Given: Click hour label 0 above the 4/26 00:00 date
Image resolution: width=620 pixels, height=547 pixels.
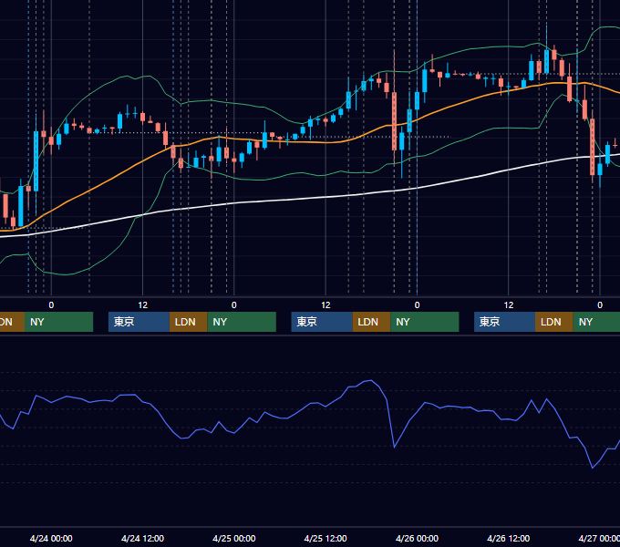Looking at the screenshot, I should (418, 305).
